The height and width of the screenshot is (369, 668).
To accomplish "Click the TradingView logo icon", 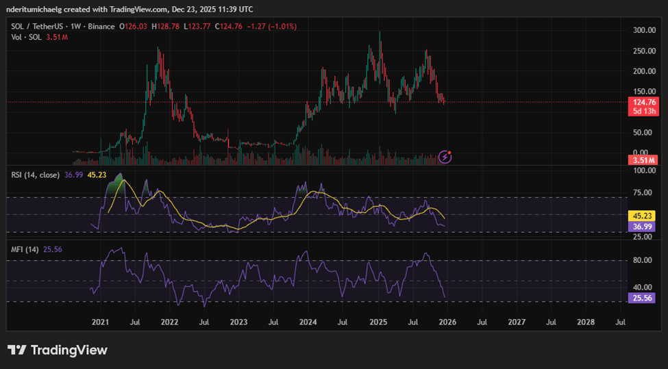I will point(17,351).
